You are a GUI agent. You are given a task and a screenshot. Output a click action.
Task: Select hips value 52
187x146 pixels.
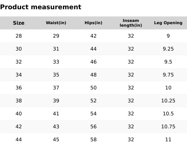(x=93, y=101)
